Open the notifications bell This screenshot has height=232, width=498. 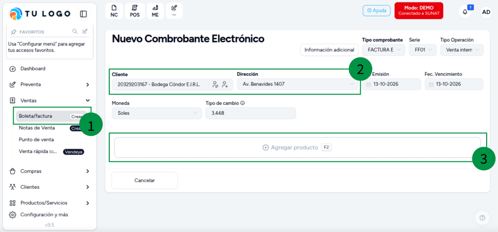click(x=465, y=12)
